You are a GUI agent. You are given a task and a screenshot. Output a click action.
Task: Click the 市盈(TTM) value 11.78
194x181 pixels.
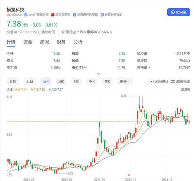click(121, 68)
